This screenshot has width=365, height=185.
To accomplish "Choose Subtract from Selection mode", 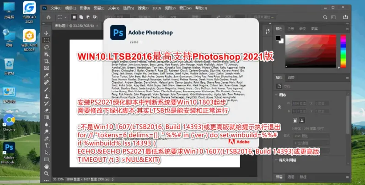I will click(x=88, y=17).
